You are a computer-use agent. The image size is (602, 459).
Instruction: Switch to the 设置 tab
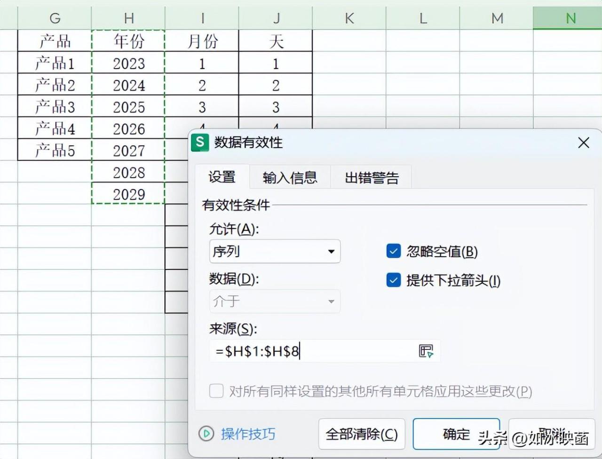tap(222, 177)
